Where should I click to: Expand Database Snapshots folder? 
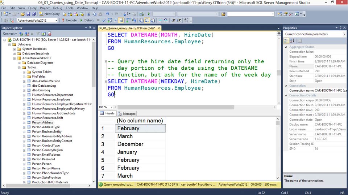point(14,54)
